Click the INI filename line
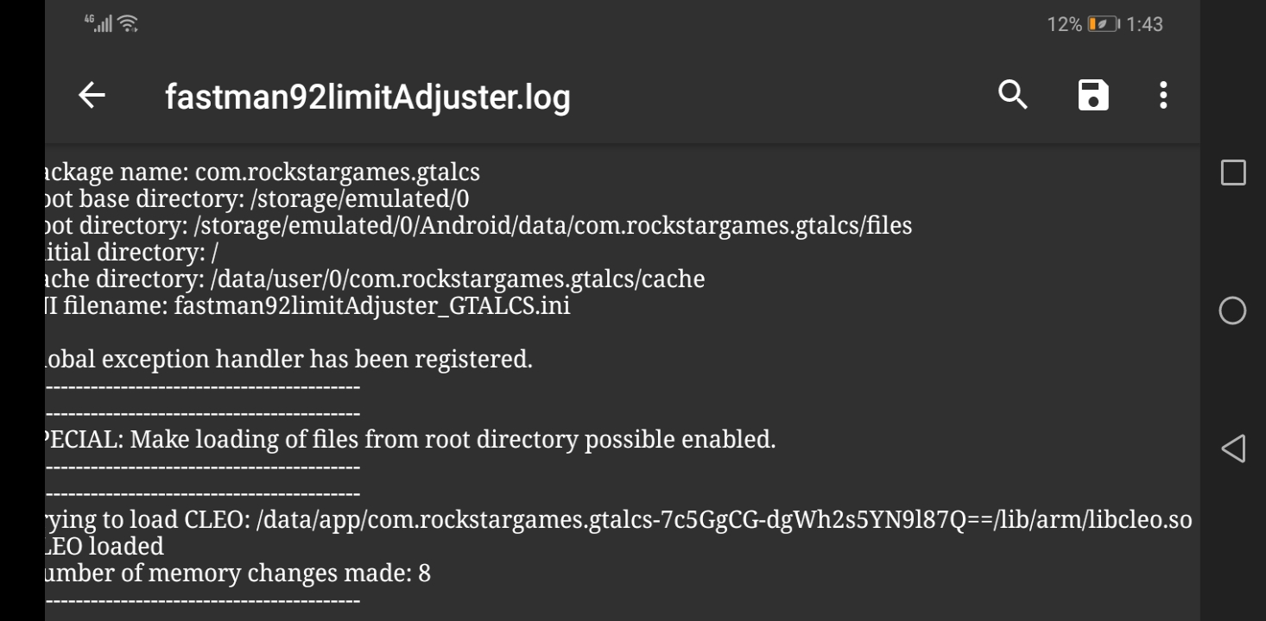The image size is (1266, 621). point(307,306)
